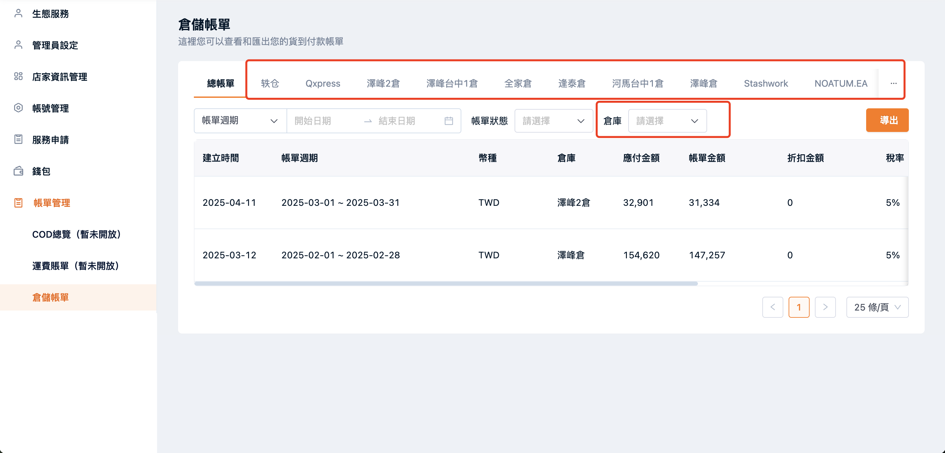Image resolution: width=945 pixels, height=453 pixels.
Task: Click the 店家資訊管理 grid icon
Action: coord(18,76)
